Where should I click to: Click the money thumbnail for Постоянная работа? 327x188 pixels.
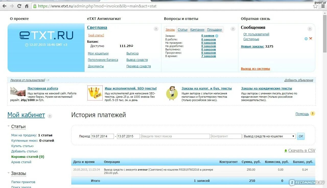pos(18,92)
